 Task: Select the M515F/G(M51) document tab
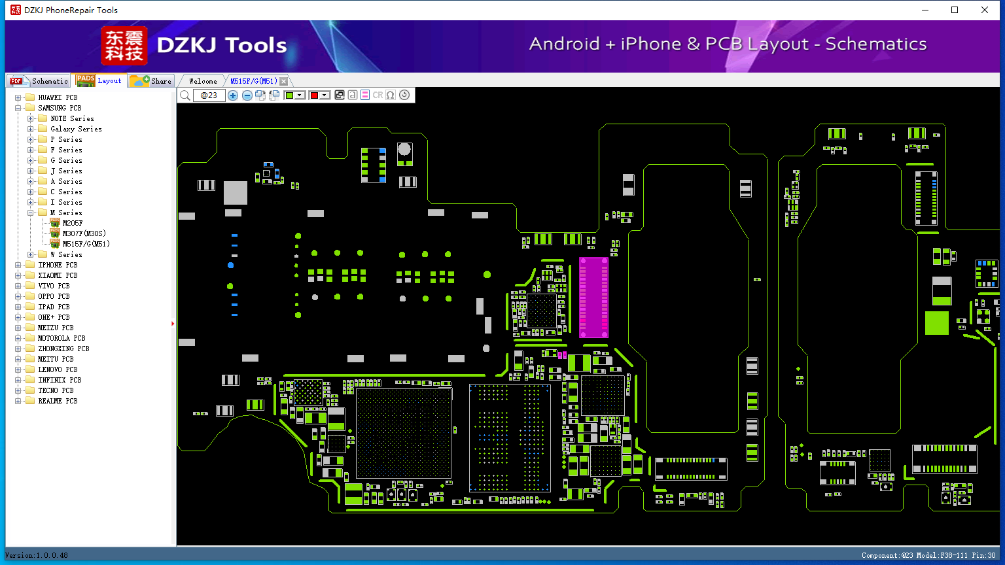254,81
